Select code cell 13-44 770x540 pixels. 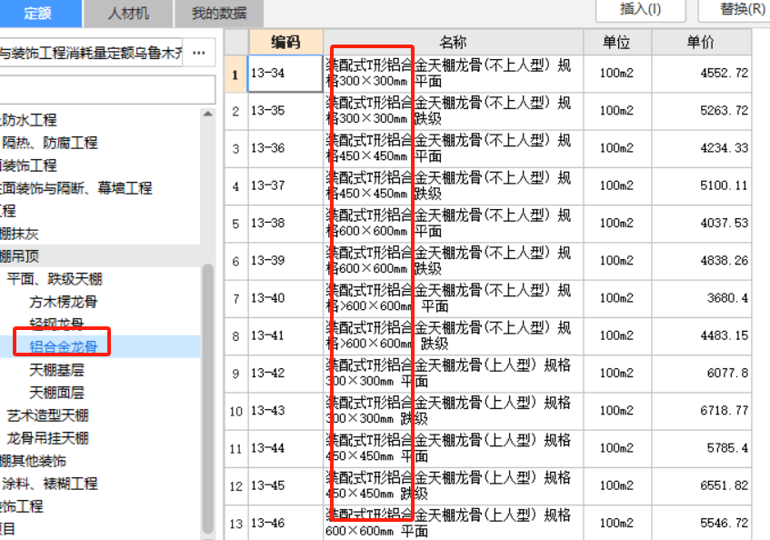[x=285, y=448]
